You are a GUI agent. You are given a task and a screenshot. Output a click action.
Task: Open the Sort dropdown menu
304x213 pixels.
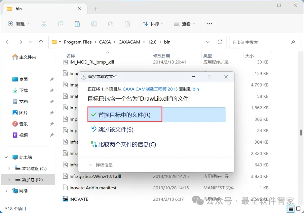[x=153, y=24]
